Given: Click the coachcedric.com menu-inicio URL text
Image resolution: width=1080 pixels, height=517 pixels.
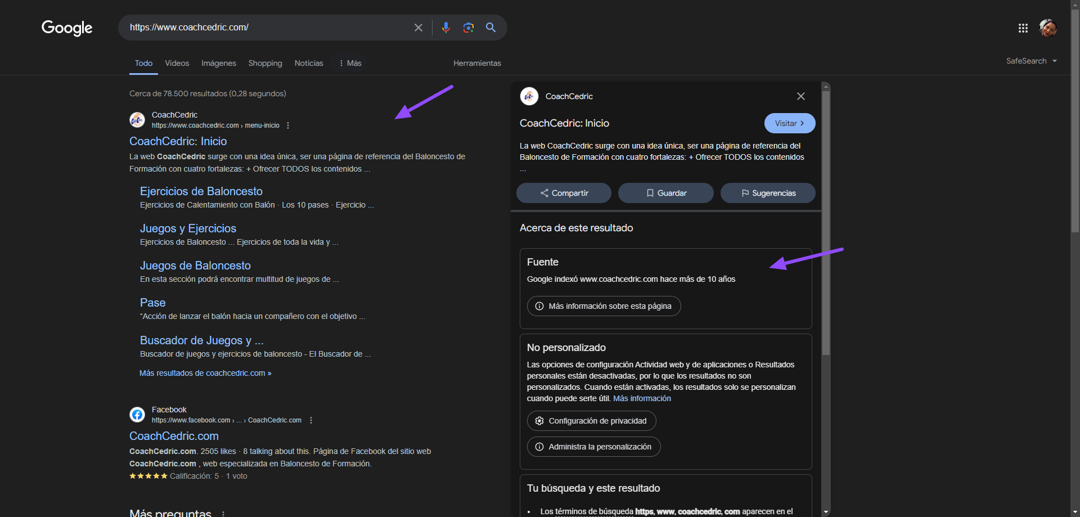Looking at the screenshot, I should pyautogui.click(x=215, y=125).
